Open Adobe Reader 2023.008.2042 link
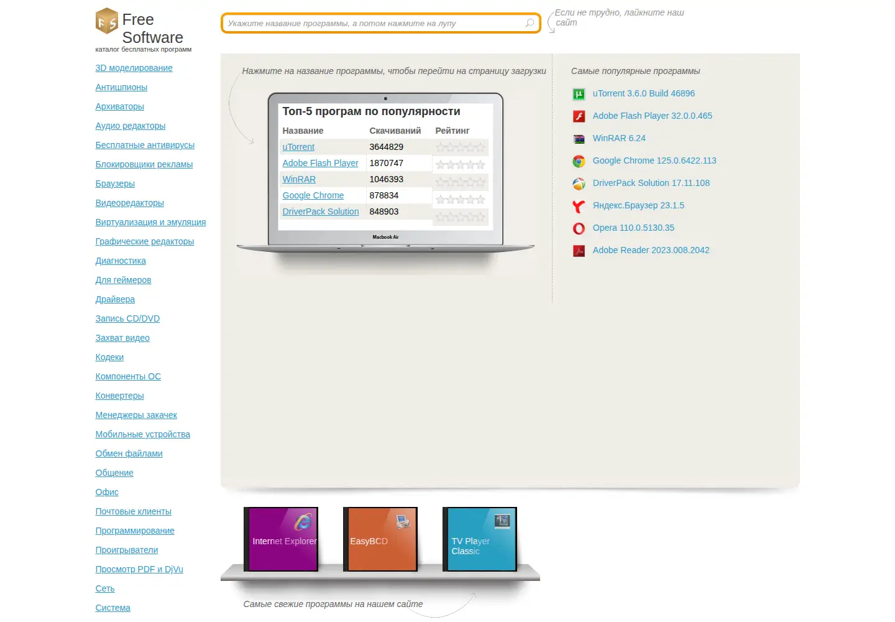 pyautogui.click(x=651, y=250)
